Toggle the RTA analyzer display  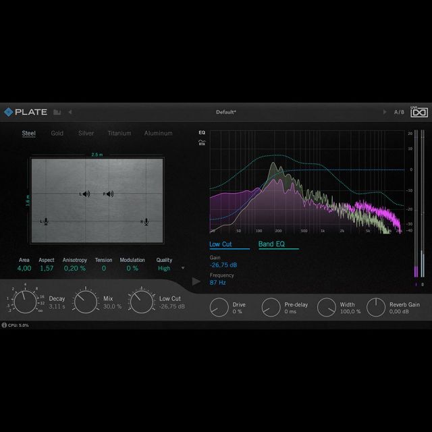[x=202, y=142]
